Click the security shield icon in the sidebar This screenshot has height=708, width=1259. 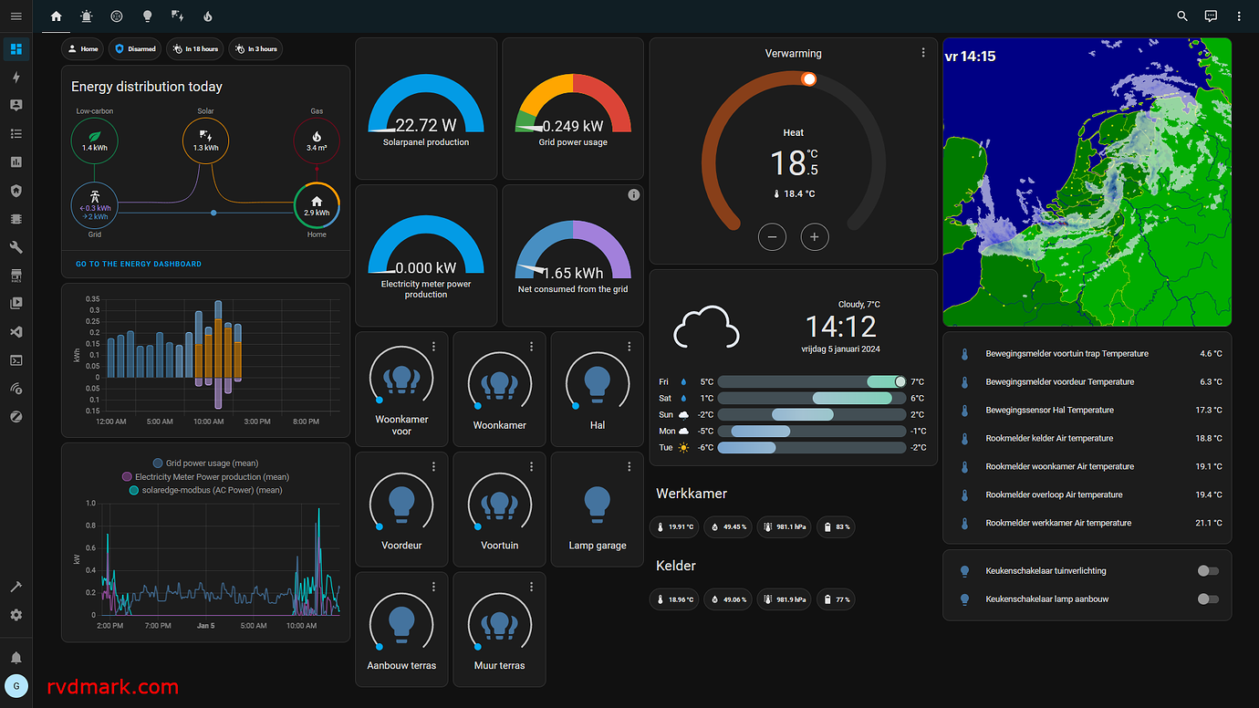[16, 190]
